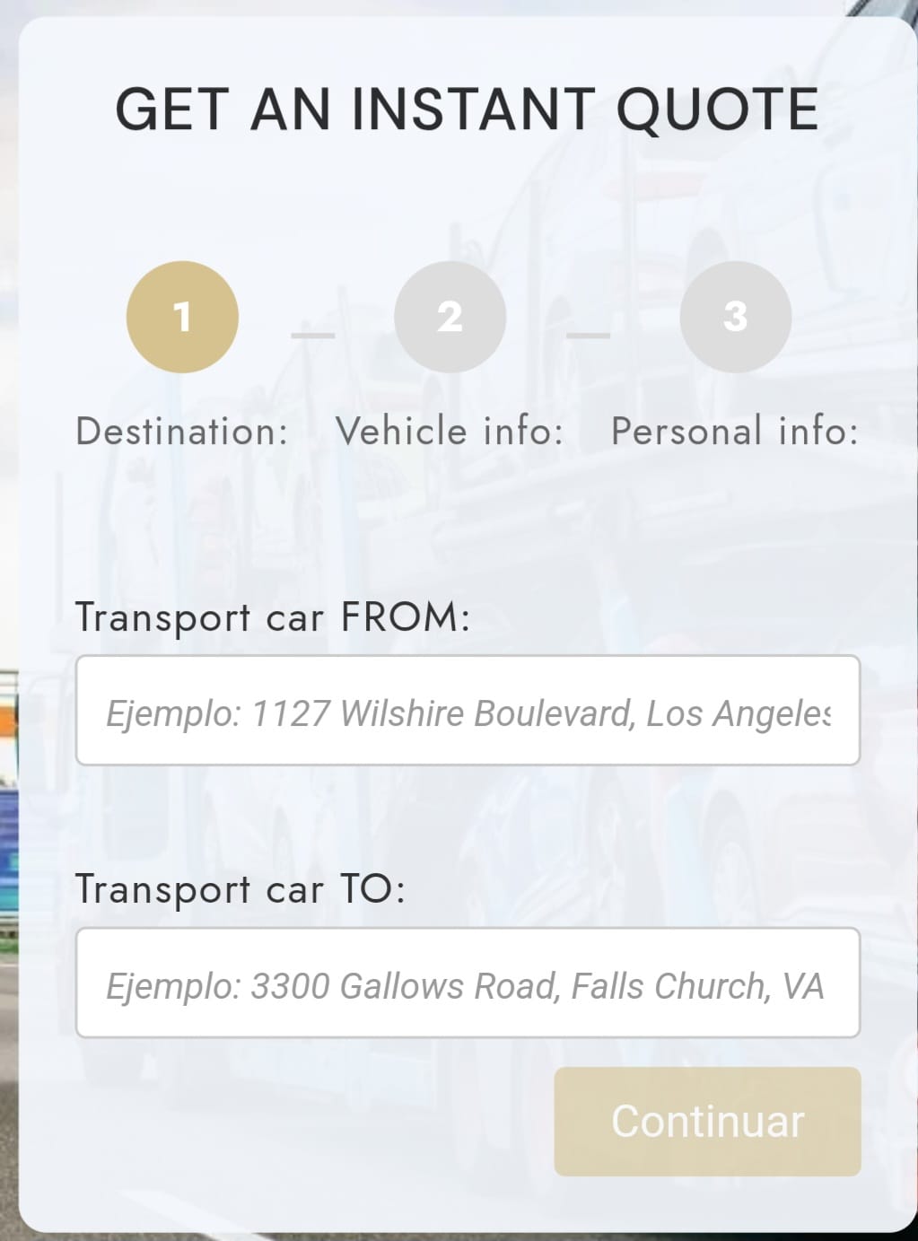Select the gold step 1 circle
The width and height of the screenshot is (918, 1241).
(x=182, y=317)
